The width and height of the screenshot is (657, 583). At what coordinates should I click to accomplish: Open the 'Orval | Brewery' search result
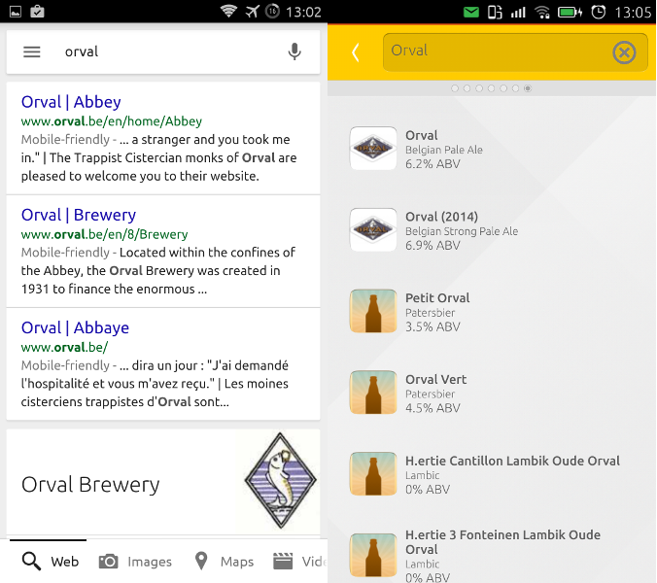coord(79,215)
